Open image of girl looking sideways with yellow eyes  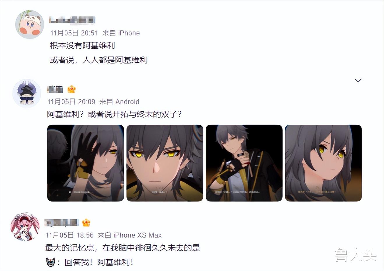coord(323,163)
